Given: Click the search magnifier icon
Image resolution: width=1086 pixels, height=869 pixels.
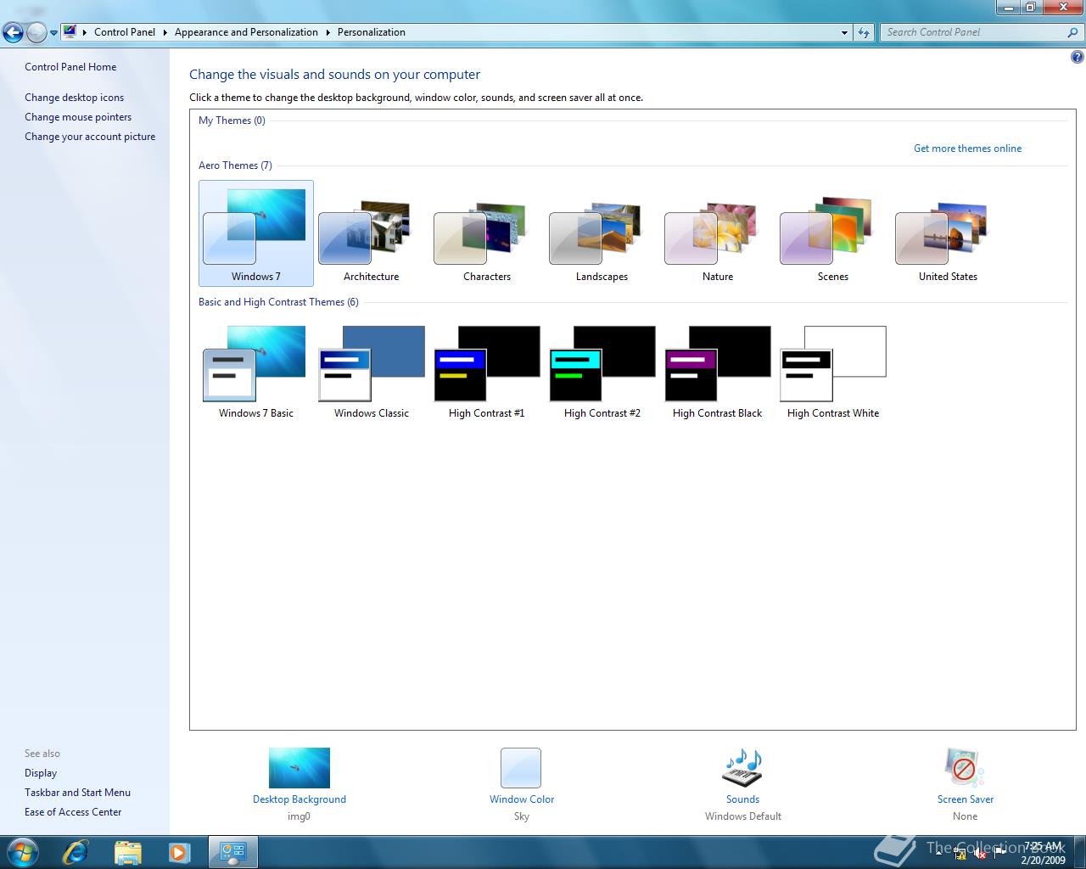Looking at the screenshot, I should pos(1073,32).
